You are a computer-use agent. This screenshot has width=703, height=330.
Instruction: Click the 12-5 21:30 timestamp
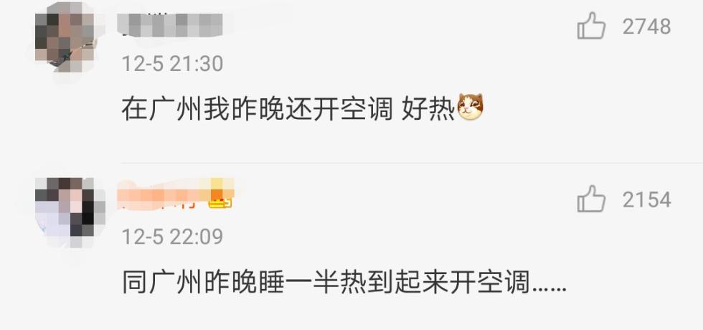click(172, 63)
